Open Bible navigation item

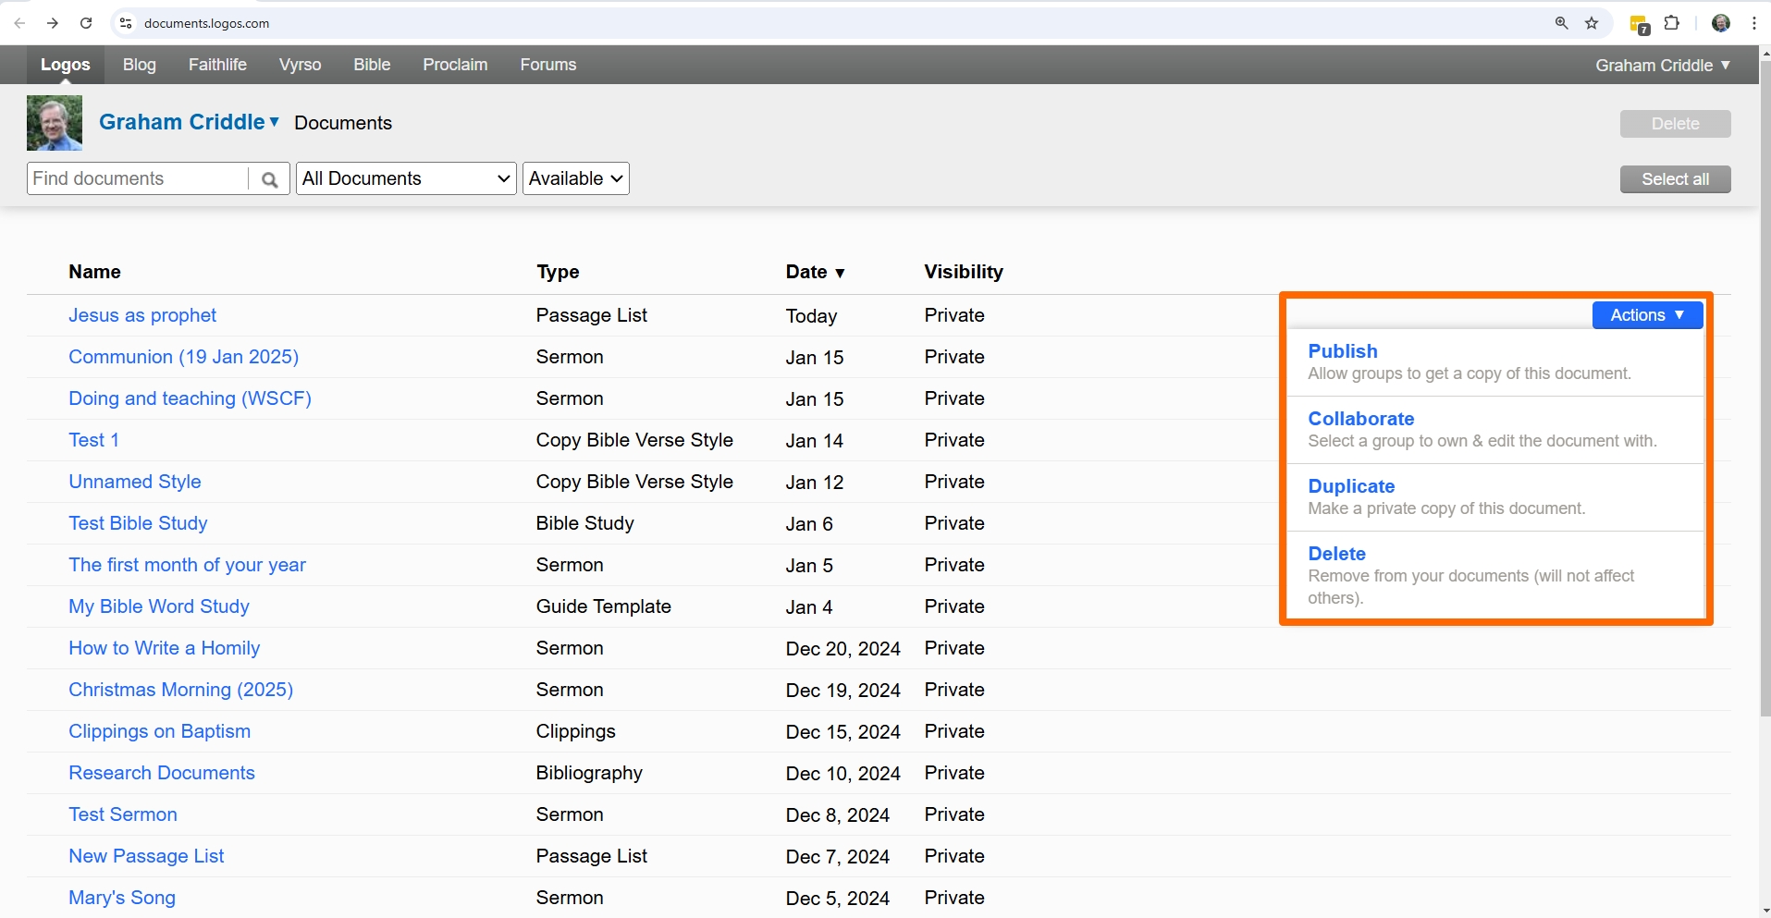(372, 65)
